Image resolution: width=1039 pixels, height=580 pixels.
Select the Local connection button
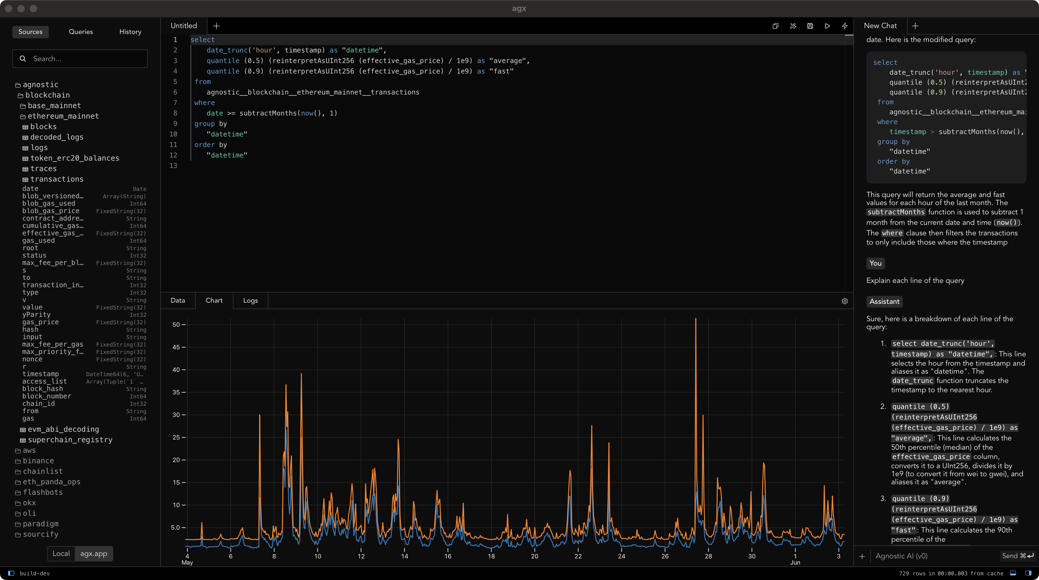coord(61,553)
